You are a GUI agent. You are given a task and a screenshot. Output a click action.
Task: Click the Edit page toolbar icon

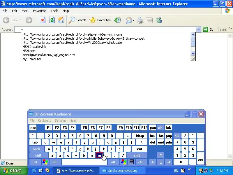pos(149,20)
